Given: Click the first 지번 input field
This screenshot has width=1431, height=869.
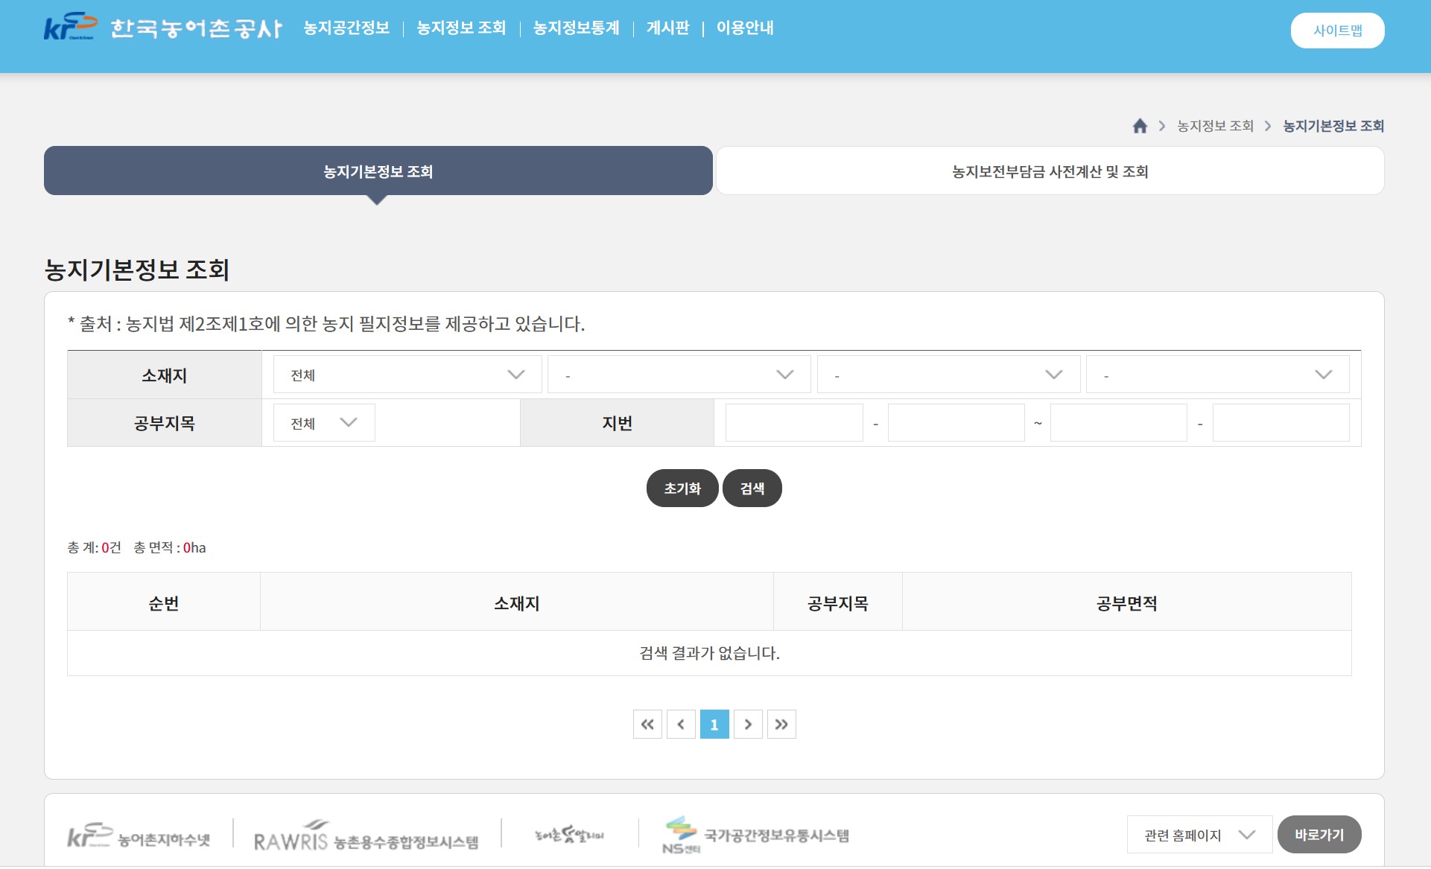Looking at the screenshot, I should (793, 423).
